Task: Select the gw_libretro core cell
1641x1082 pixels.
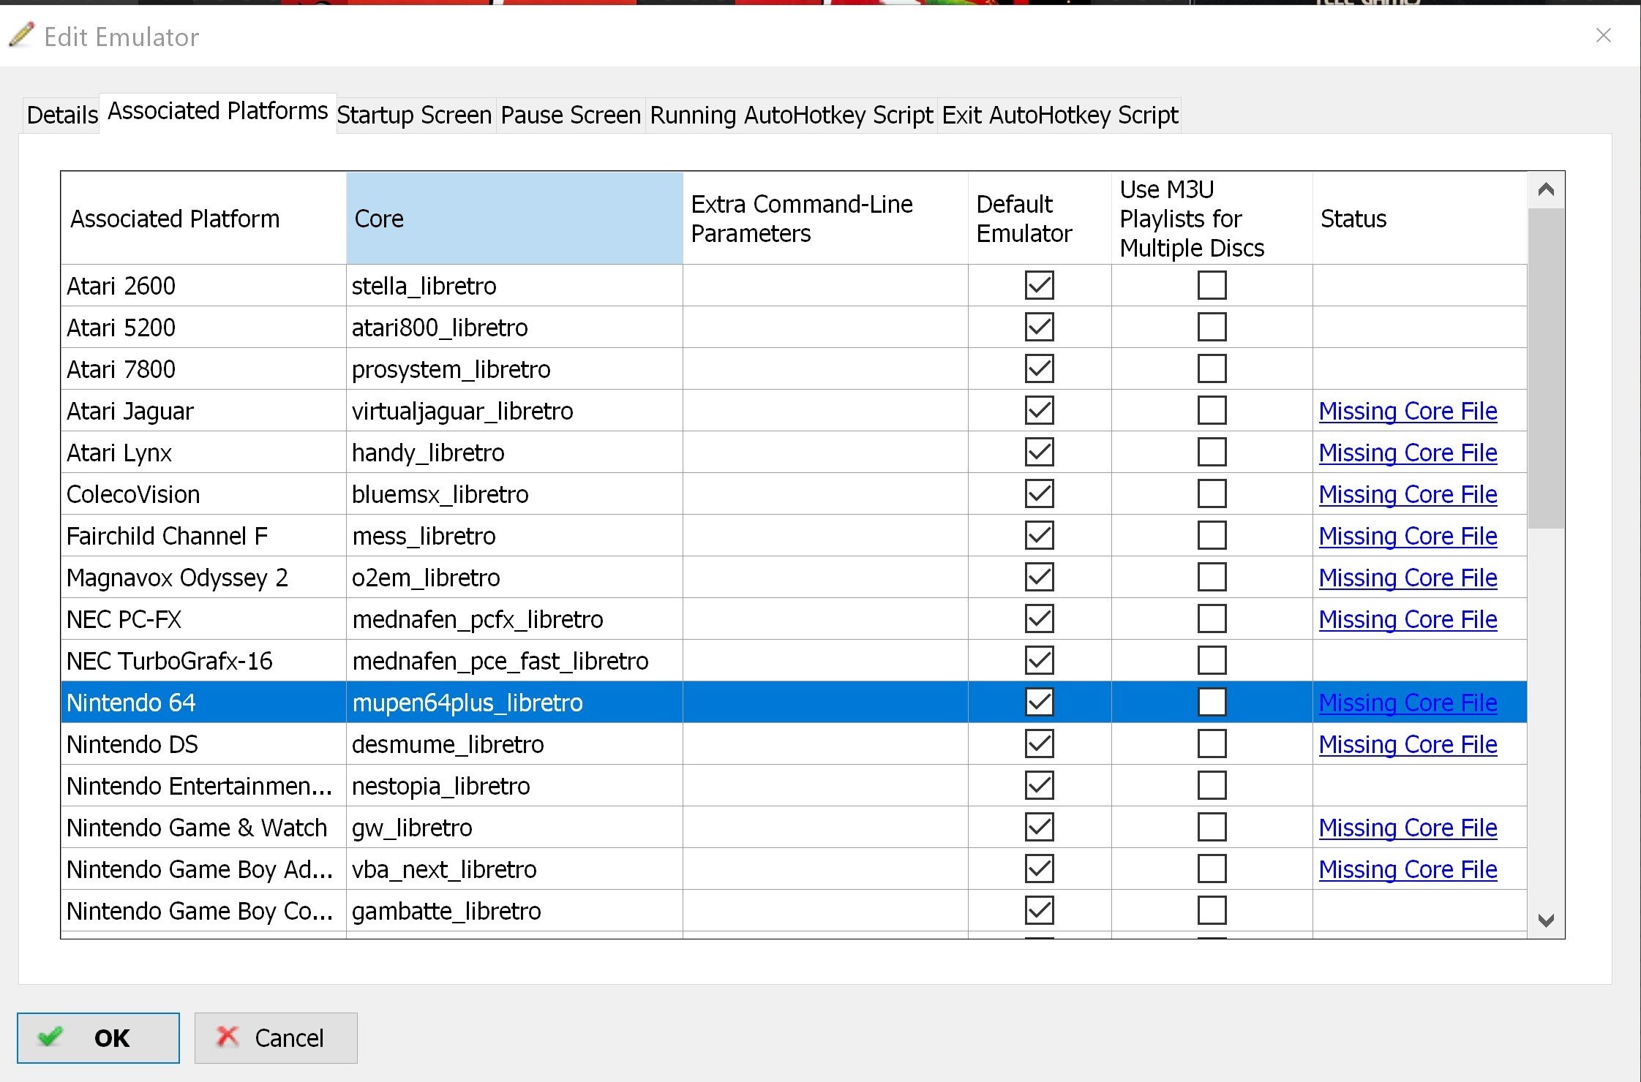Action: pos(514,827)
